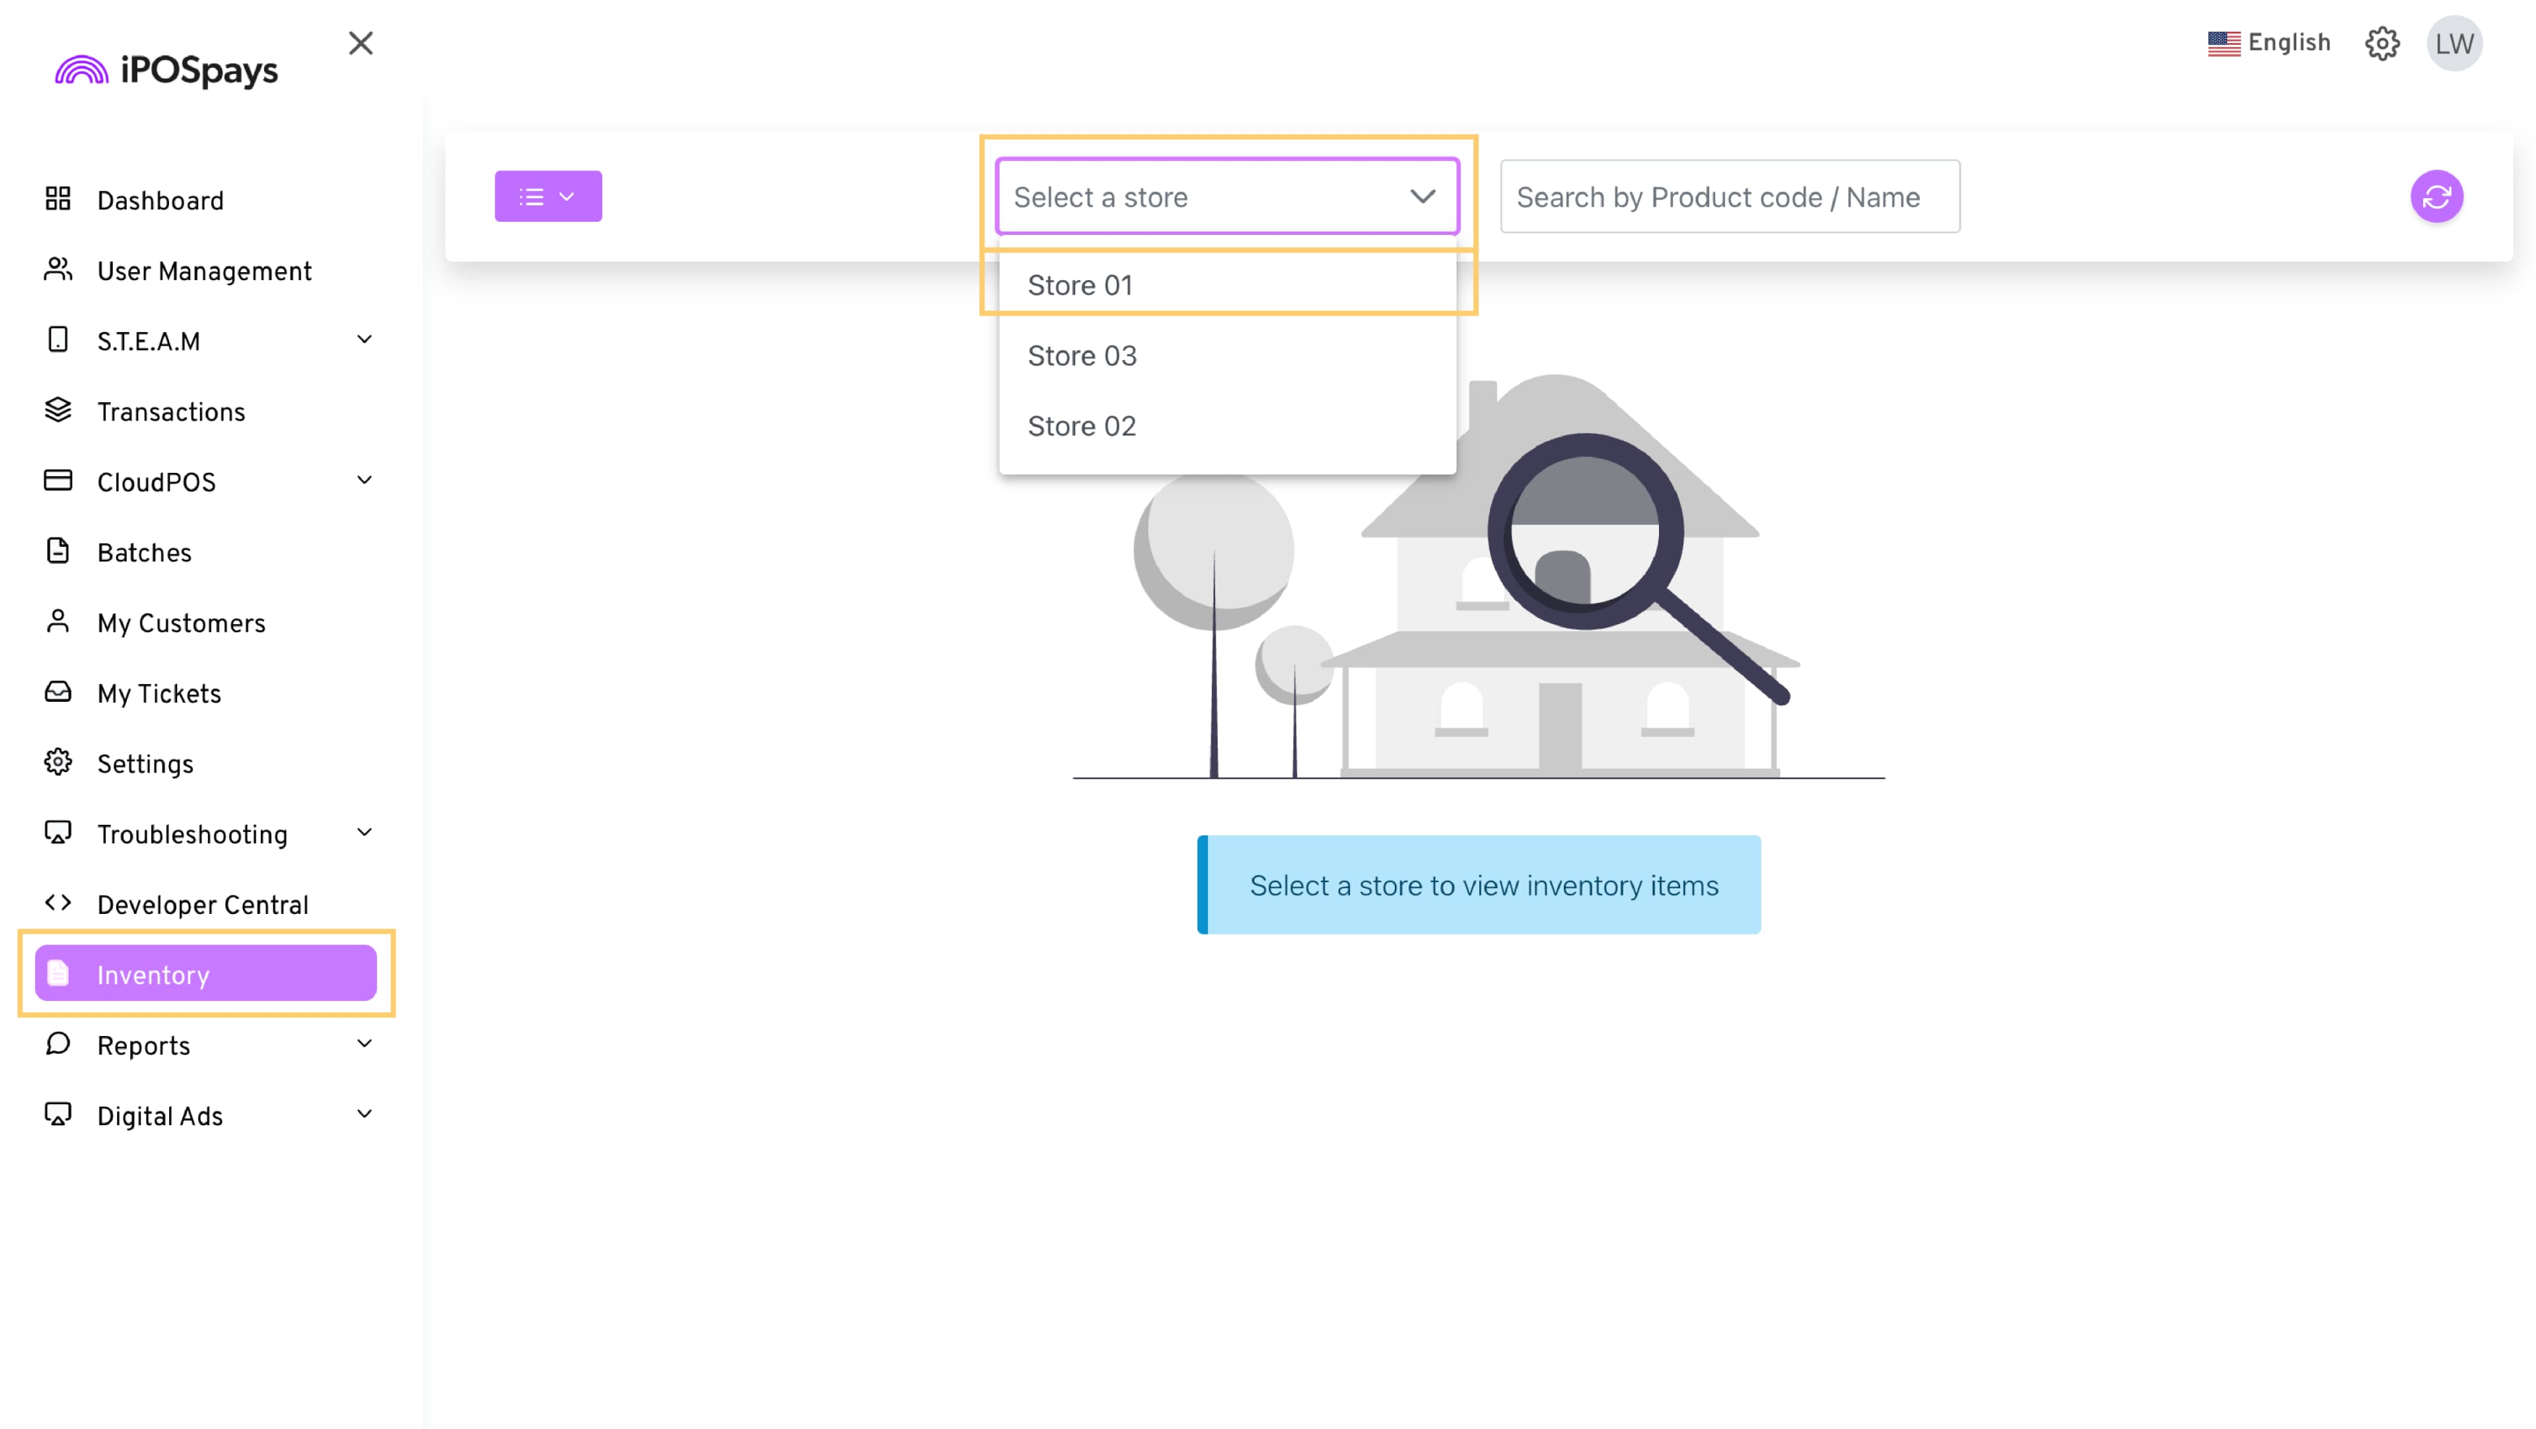Go to User Management page
Image resolution: width=2536 pixels, height=1429 pixels.
coord(204,271)
